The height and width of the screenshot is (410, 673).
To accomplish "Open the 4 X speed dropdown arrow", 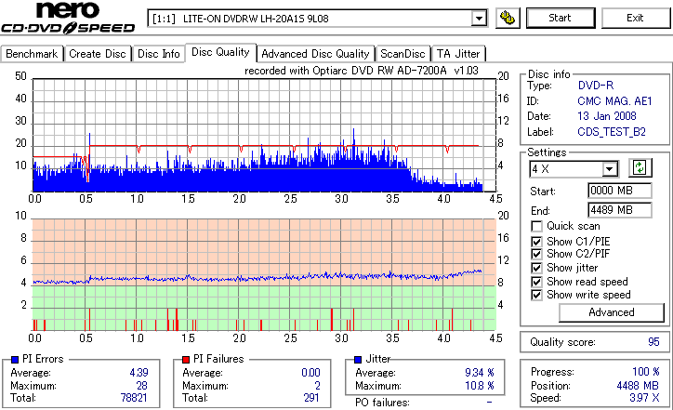I will pos(609,169).
